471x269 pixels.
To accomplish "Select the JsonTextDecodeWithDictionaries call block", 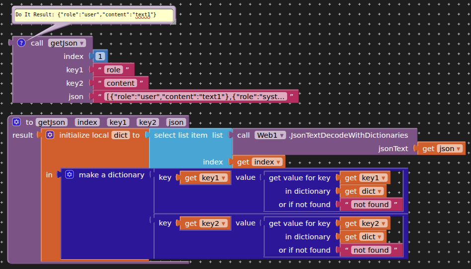I will [348, 135].
